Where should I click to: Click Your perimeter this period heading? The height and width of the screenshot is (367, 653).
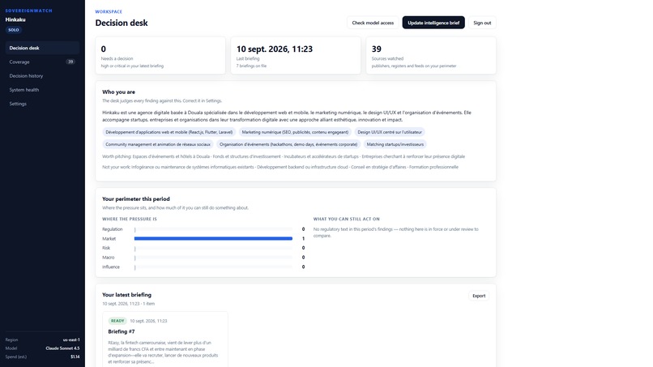tap(136, 199)
